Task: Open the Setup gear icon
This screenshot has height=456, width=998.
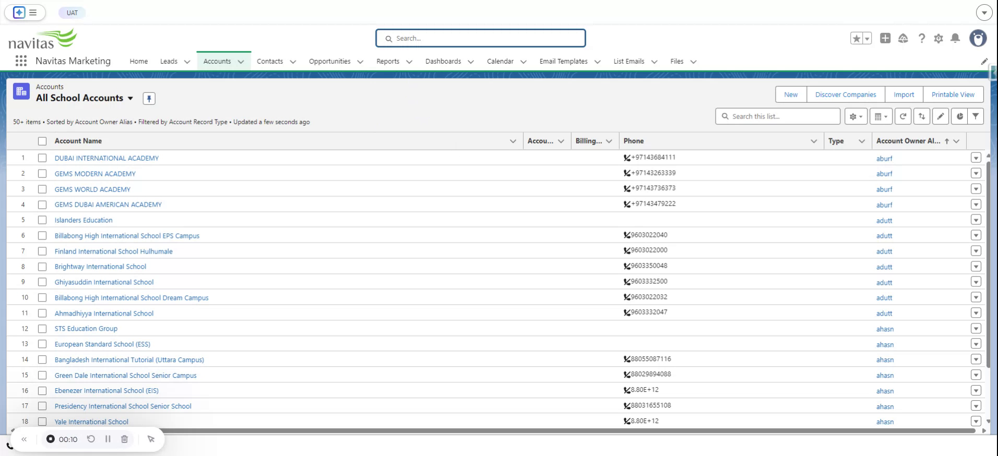Action: (x=938, y=38)
